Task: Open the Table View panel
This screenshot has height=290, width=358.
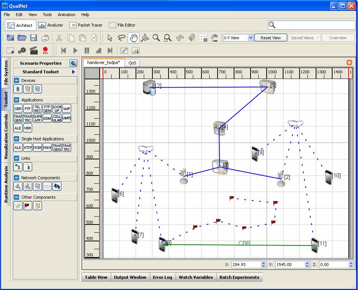Action: (96, 277)
